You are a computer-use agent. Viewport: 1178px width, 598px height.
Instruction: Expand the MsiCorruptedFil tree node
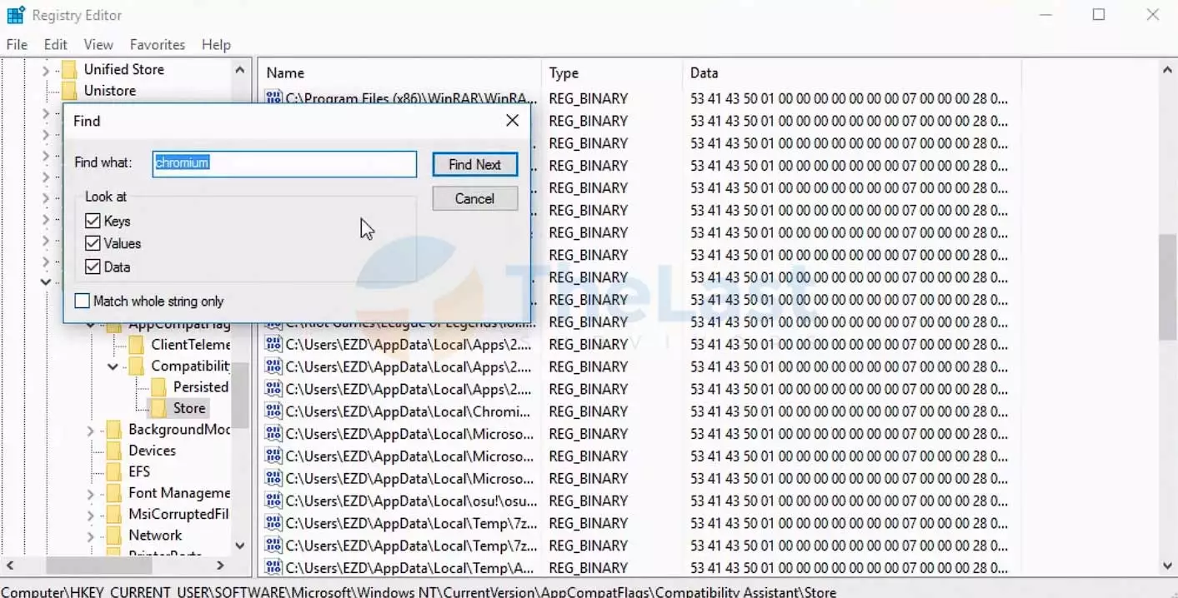91,516
